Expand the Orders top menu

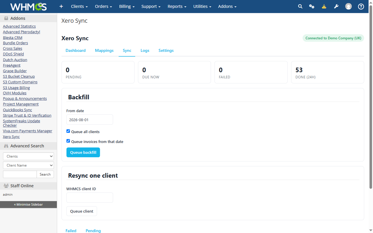pyautogui.click(x=103, y=6)
